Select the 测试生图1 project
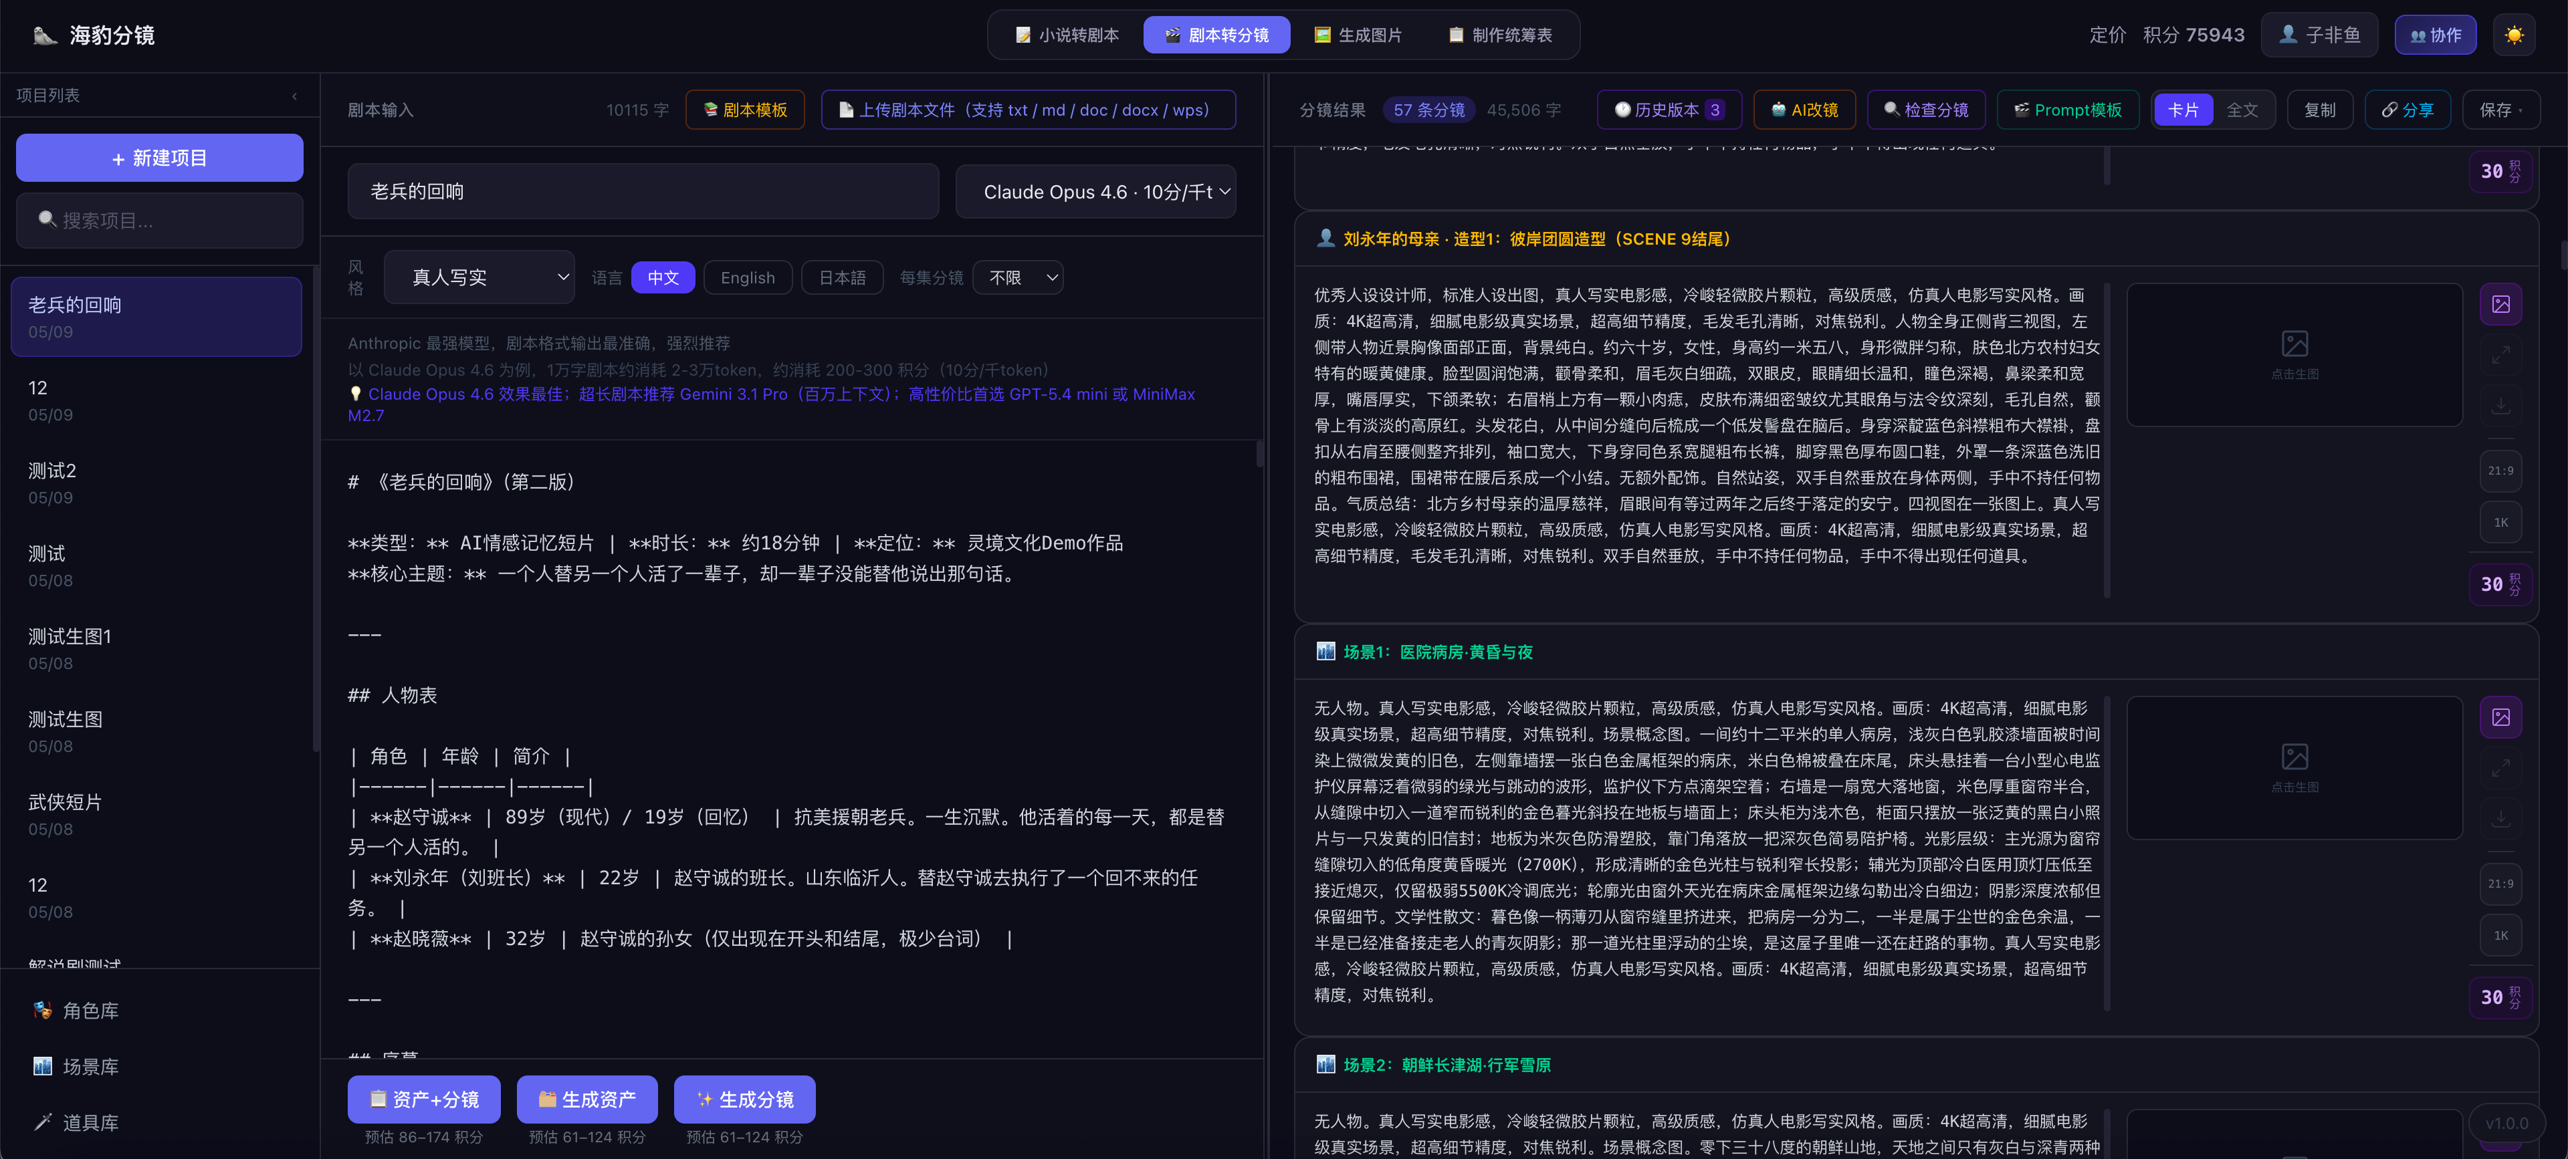 (156, 648)
